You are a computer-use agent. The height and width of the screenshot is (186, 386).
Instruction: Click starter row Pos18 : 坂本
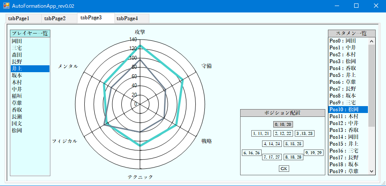348,165
